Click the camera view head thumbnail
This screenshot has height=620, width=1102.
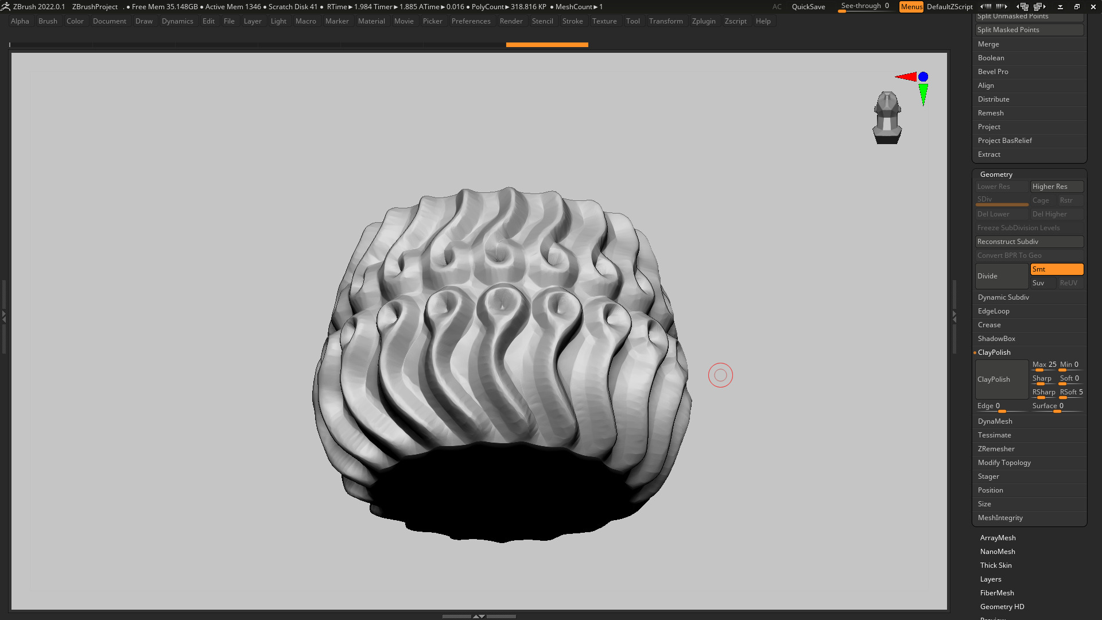[887, 118]
